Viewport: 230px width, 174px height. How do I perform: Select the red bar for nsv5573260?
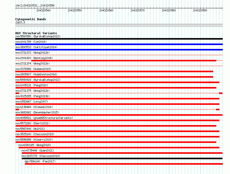pyautogui.click(x=116, y=126)
